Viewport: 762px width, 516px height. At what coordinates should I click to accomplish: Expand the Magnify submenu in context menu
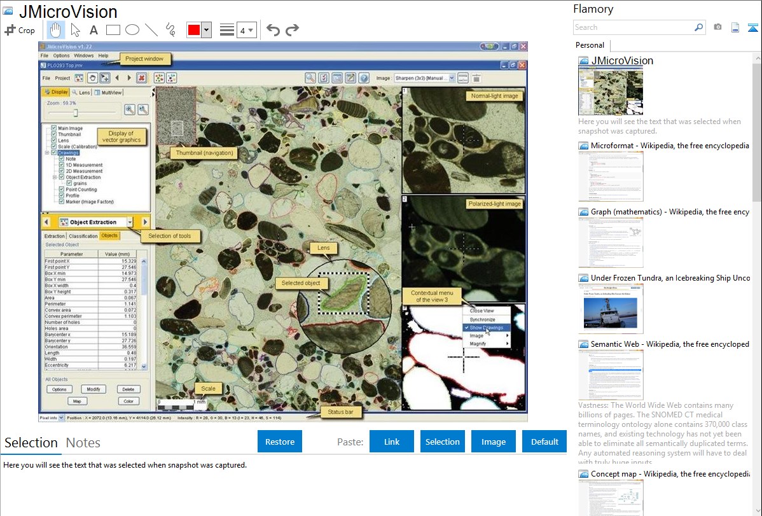coord(487,344)
